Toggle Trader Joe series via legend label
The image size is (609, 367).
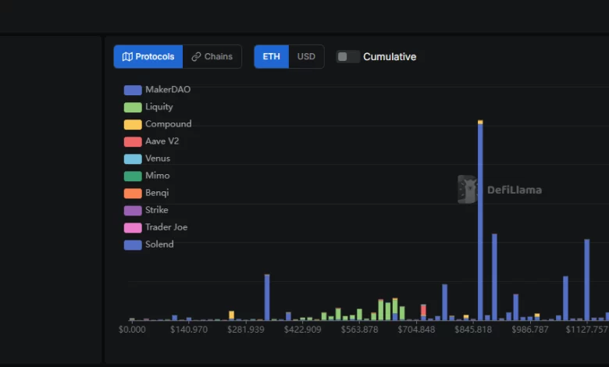166,227
